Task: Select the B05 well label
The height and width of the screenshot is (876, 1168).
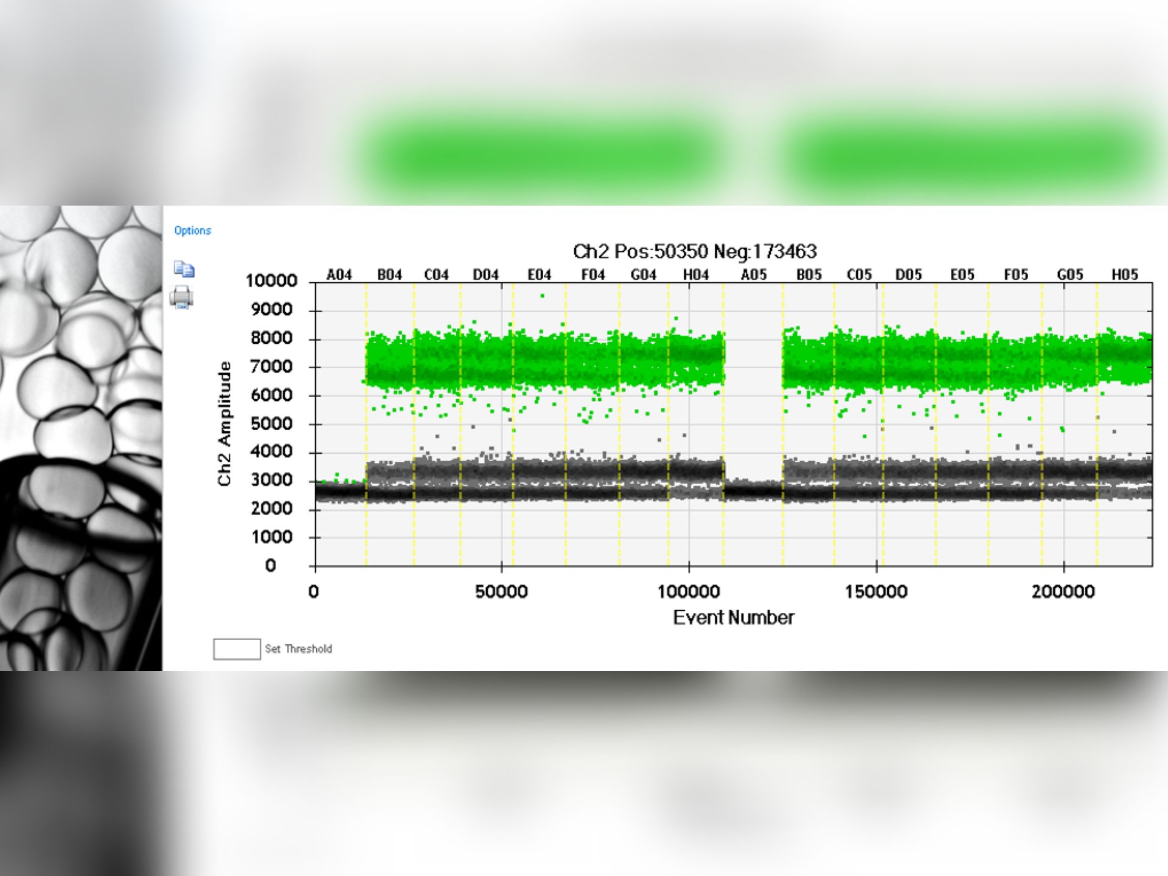Action: (x=808, y=275)
